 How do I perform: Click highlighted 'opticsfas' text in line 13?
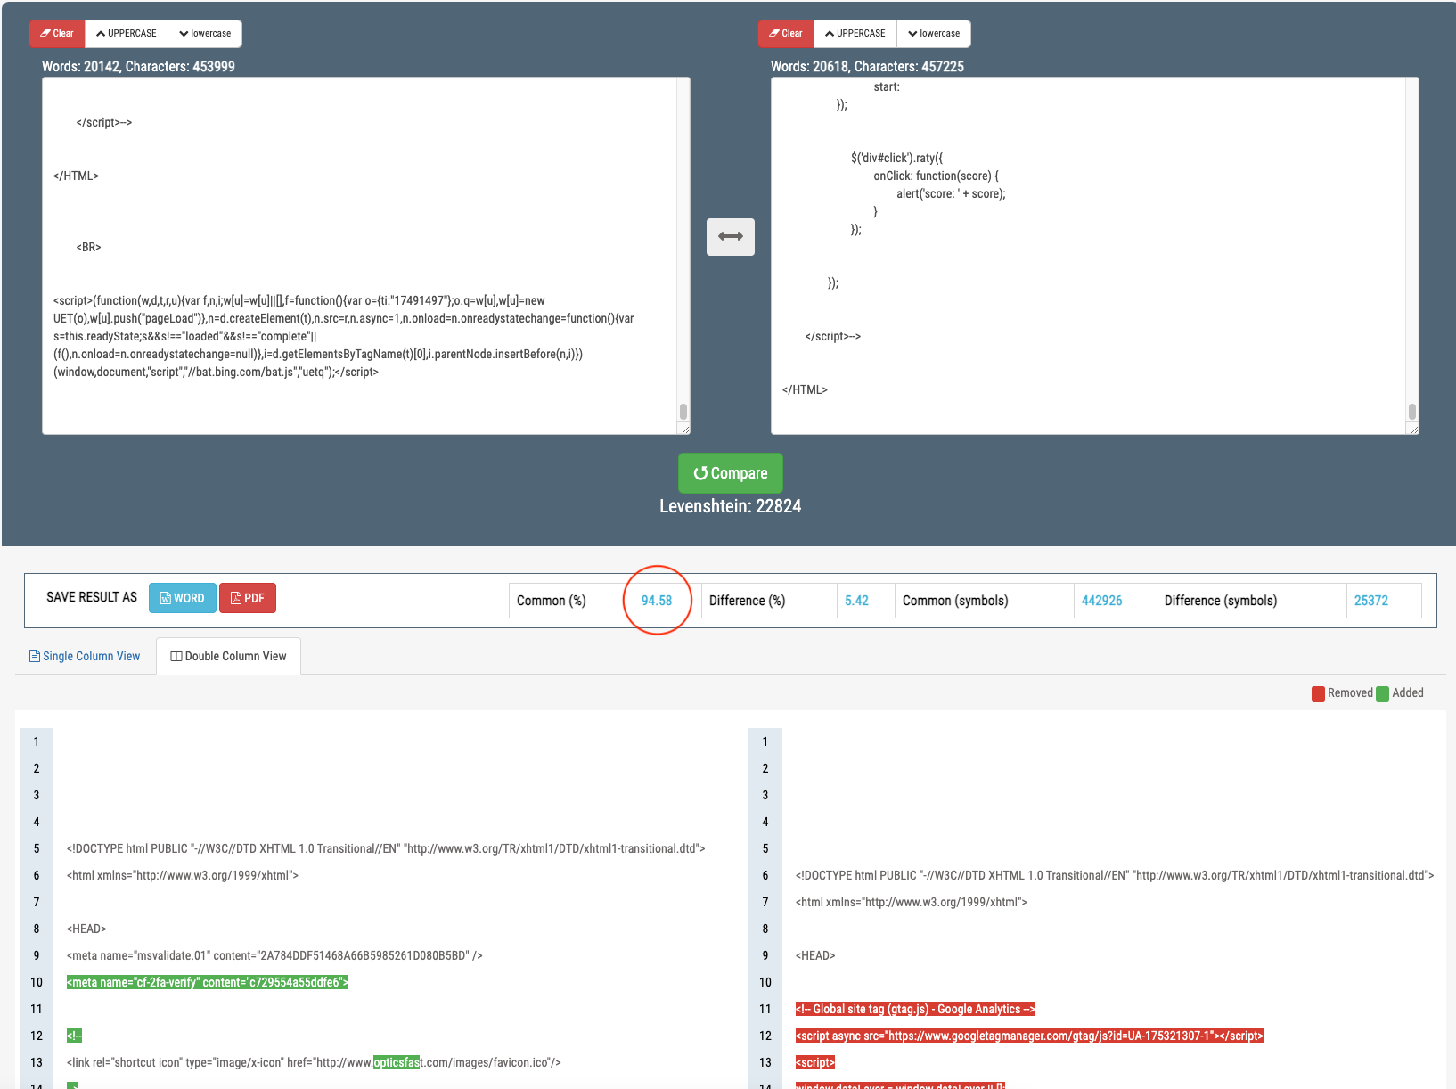pos(397,1062)
